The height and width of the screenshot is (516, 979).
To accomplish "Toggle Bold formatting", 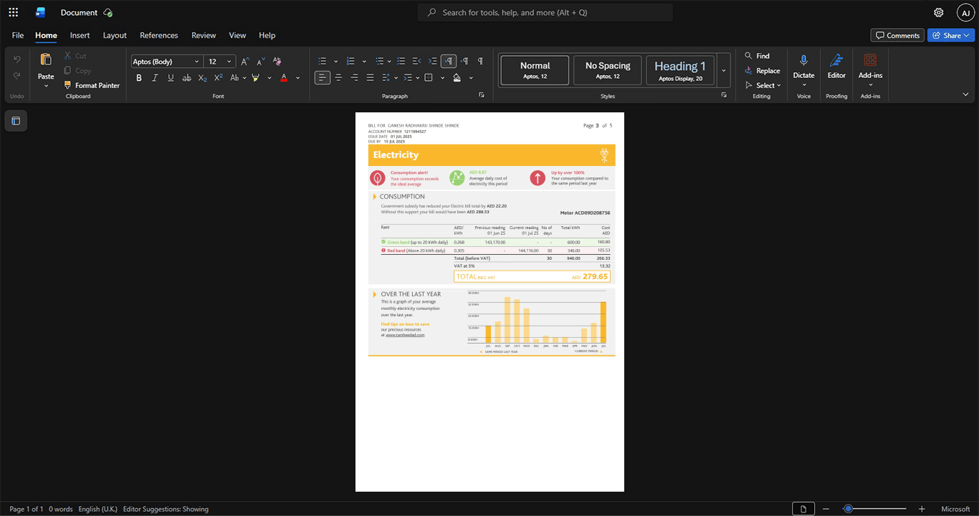I will click(139, 77).
